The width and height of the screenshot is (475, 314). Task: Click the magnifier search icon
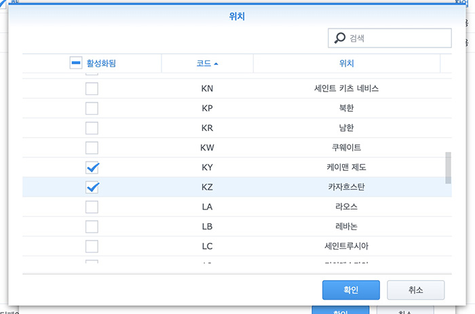pyautogui.click(x=339, y=38)
